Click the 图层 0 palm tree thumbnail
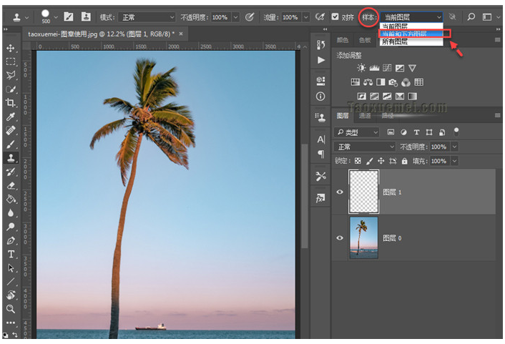 coord(363,237)
